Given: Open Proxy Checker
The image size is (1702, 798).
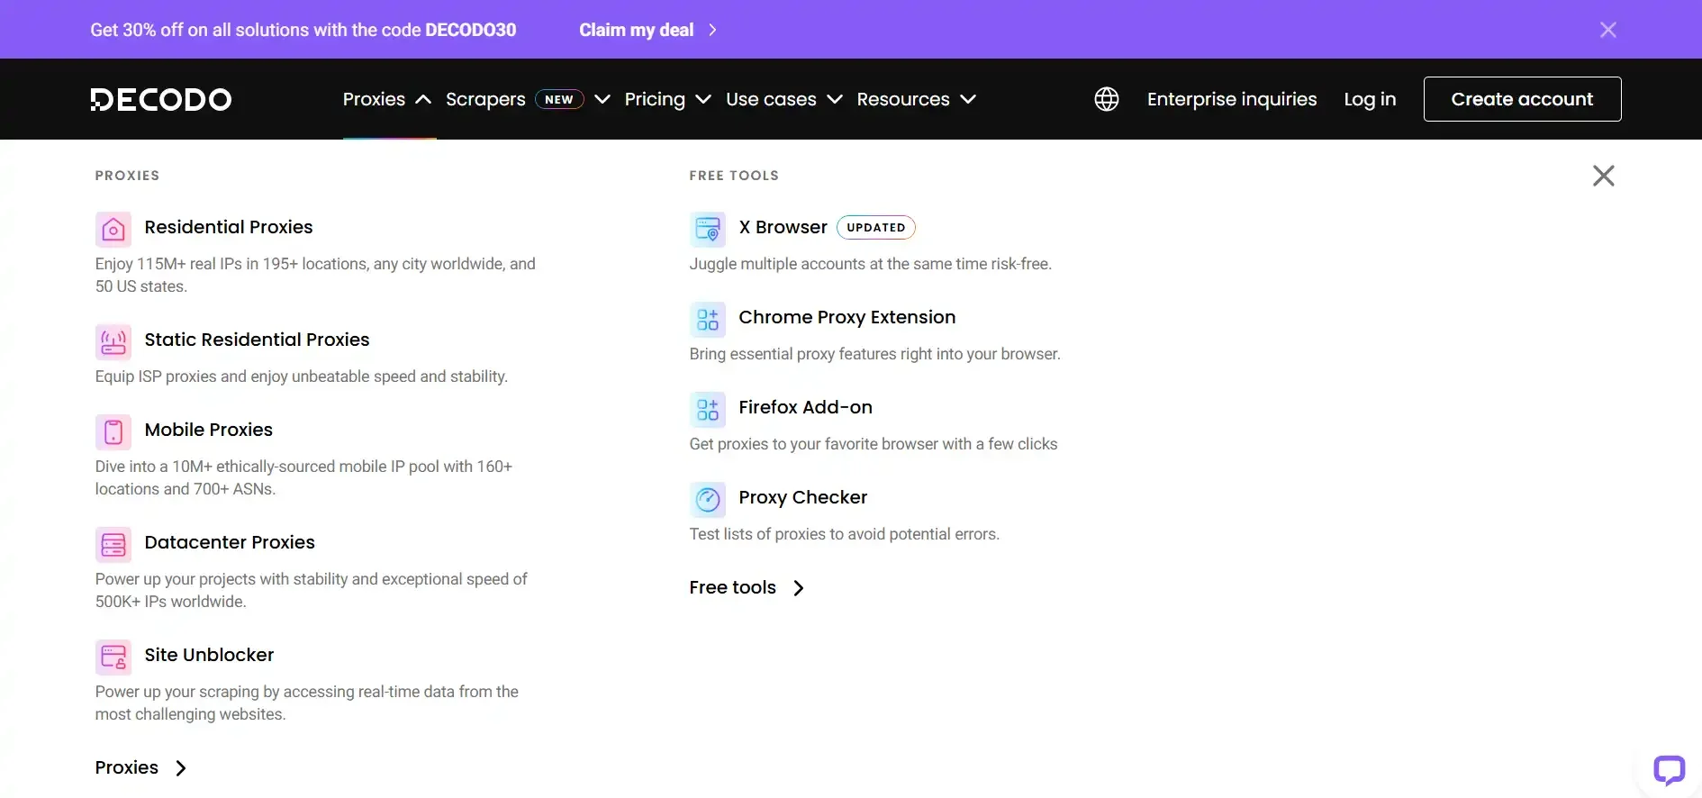Looking at the screenshot, I should tap(802, 497).
